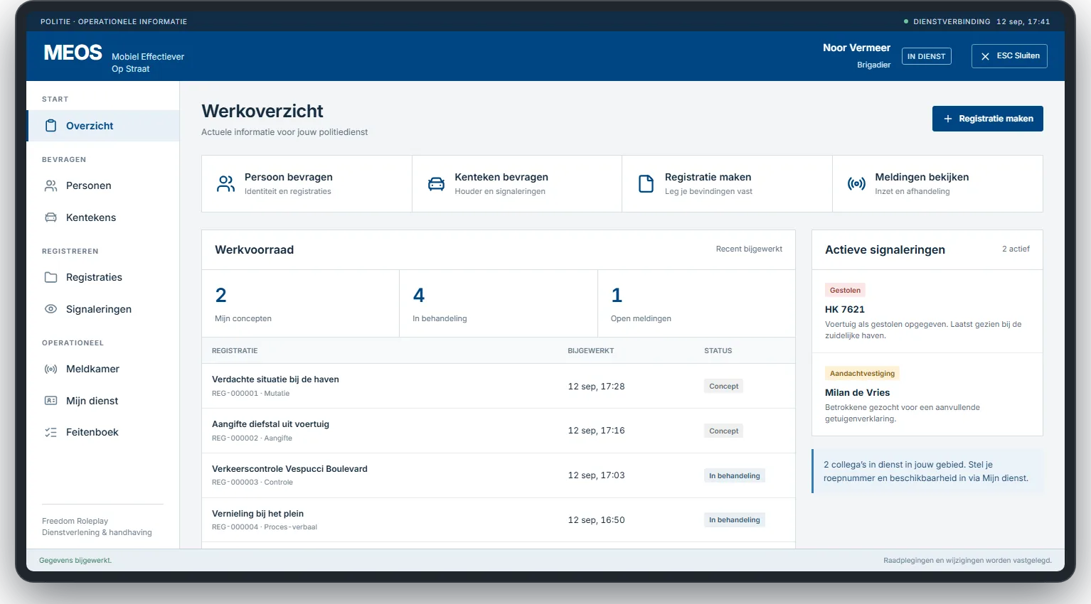Click the Aandachtvestiging tag label
This screenshot has height=604, width=1091.
pyautogui.click(x=862, y=373)
